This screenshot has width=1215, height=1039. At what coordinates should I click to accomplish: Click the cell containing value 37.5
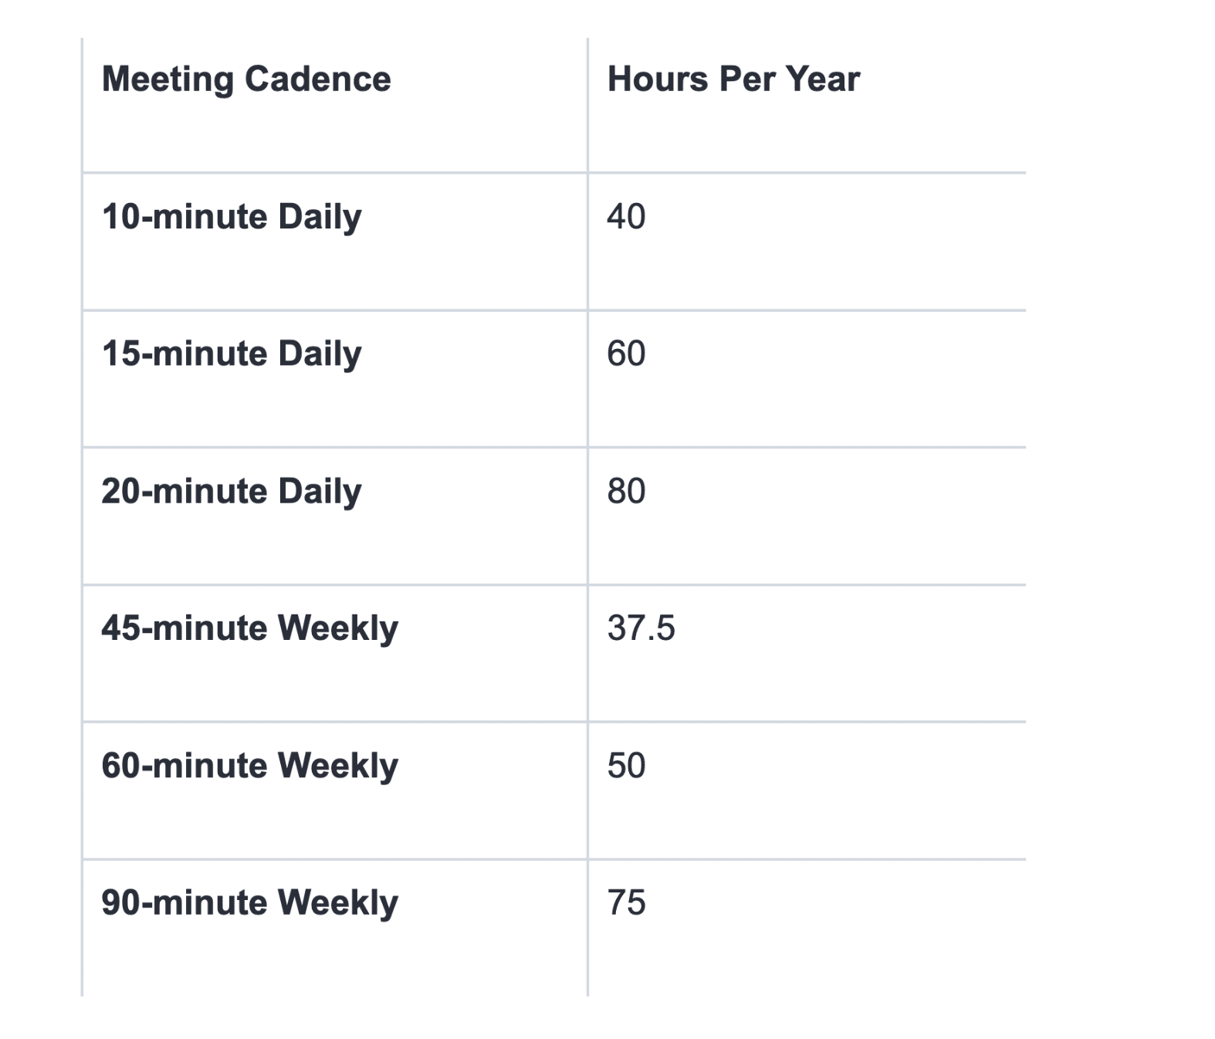pyautogui.click(x=807, y=654)
